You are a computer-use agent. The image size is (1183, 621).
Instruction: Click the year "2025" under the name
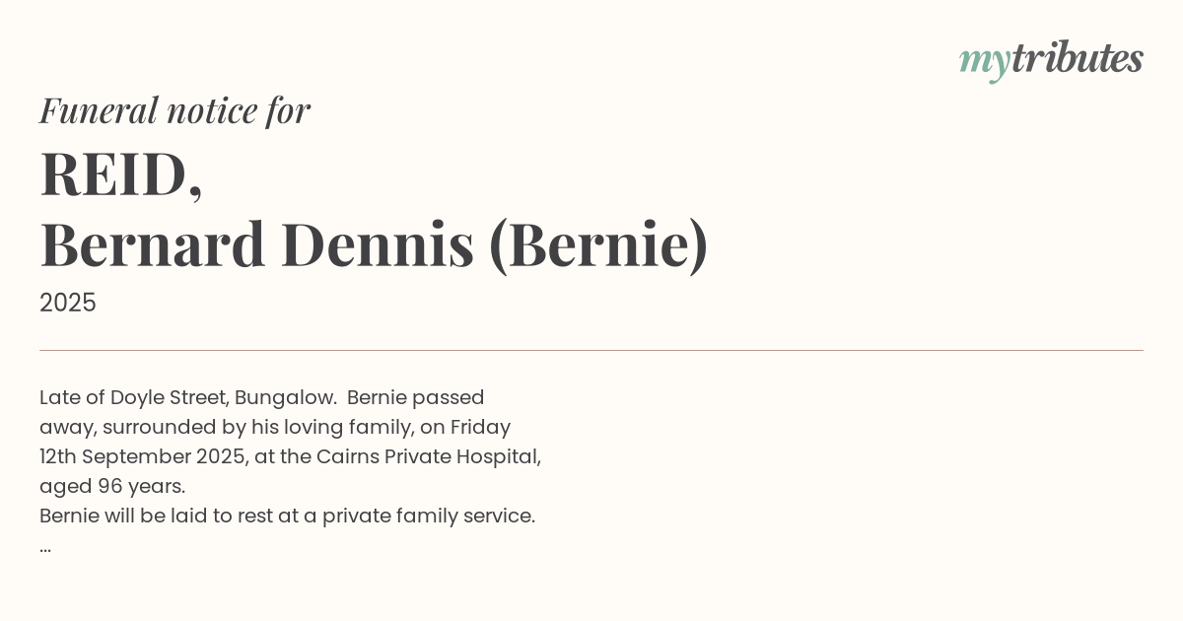(x=68, y=303)
